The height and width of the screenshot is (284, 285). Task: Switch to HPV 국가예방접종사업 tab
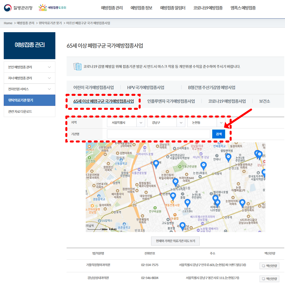point(145,88)
